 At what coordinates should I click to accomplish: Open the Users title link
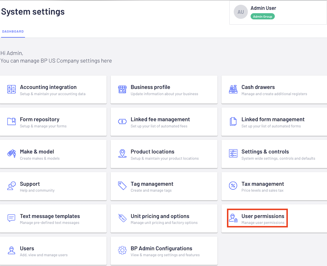point(27,248)
